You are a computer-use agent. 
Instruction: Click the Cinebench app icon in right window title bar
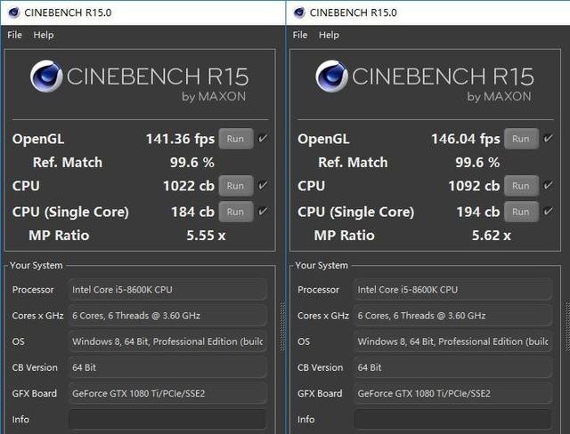299,12
